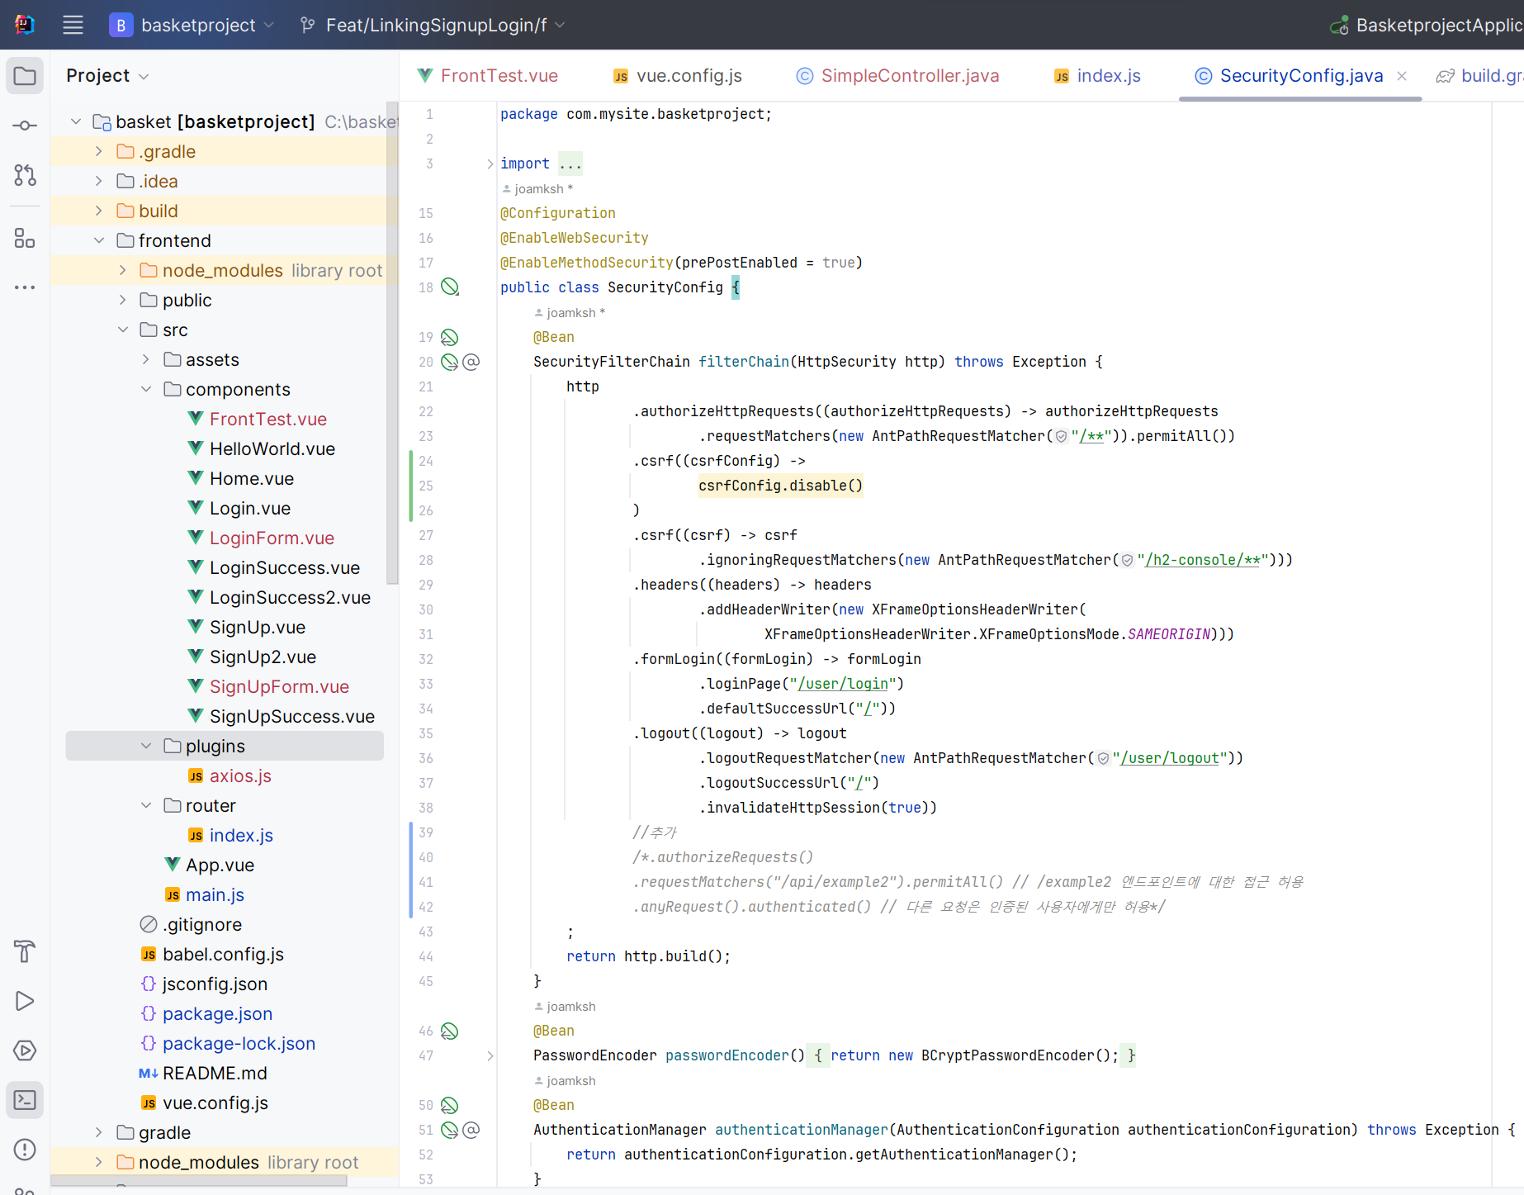Click the project tree horizontal scrollbar
The height and width of the screenshot is (1195, 1524).
198,1181
